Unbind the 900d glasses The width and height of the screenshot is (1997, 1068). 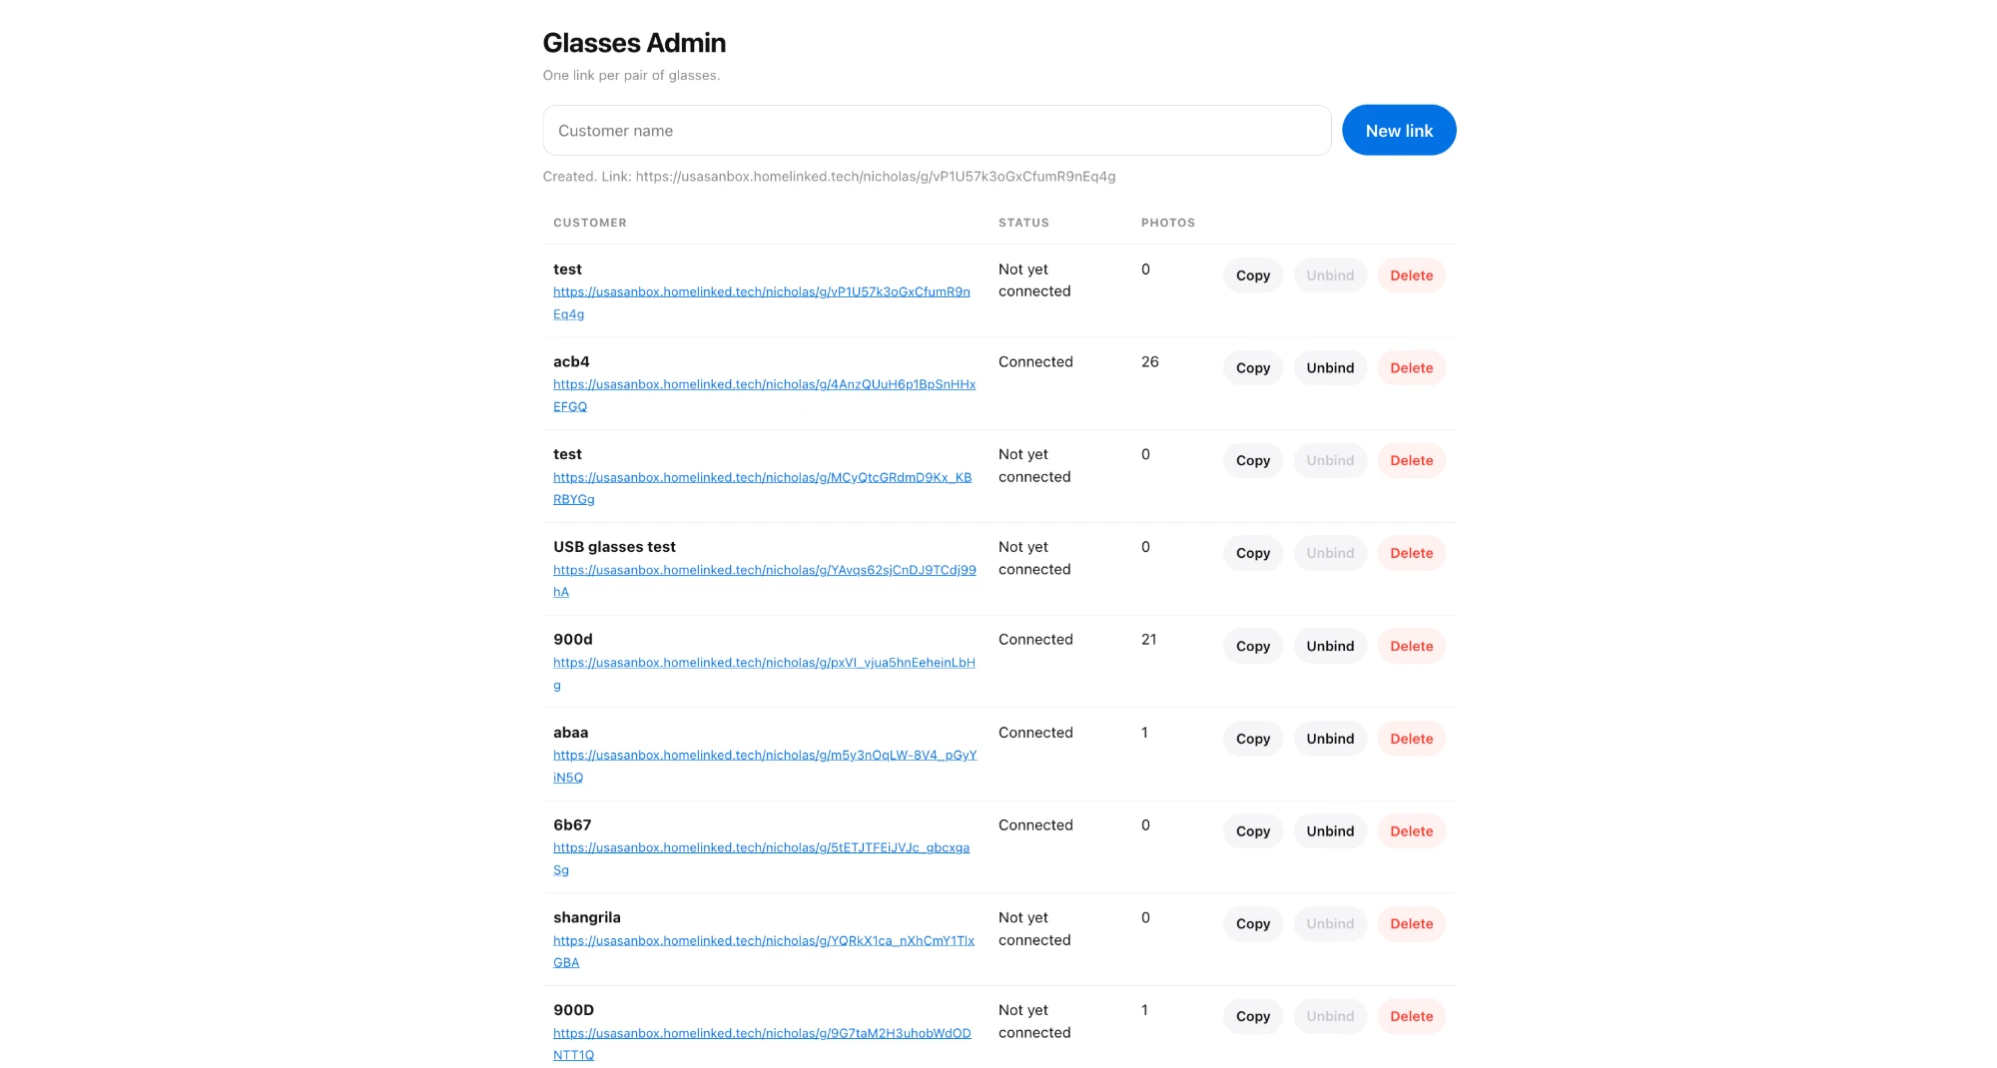click(1330, 646)
